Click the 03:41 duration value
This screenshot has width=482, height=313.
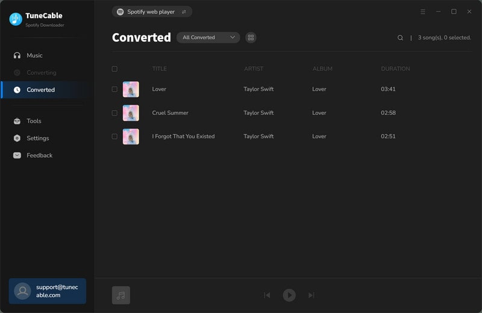(x=388, y=89)
